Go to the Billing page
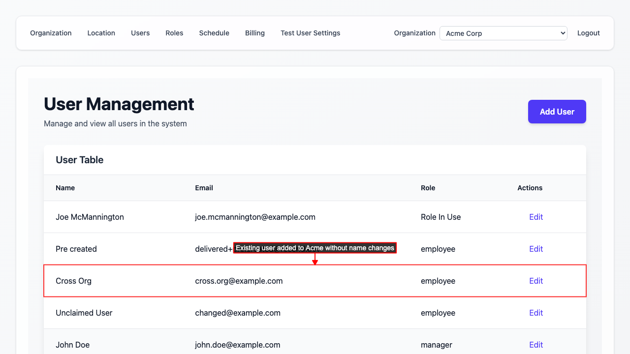The image size is (630, 354). (255, 33)
